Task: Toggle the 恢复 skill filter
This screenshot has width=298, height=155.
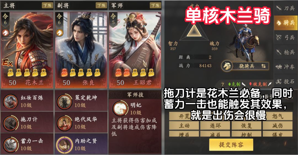Action: click(x=246, y=125)
